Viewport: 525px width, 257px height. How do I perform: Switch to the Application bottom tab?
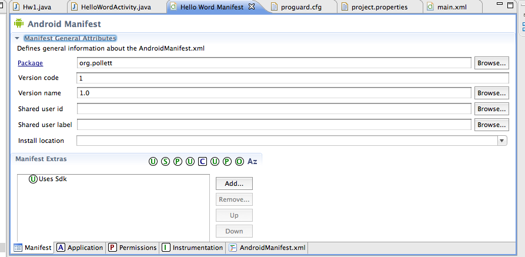(80, 248)
